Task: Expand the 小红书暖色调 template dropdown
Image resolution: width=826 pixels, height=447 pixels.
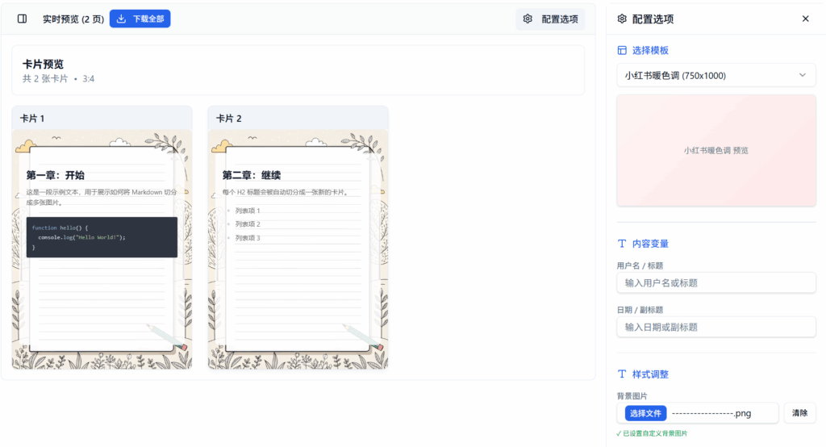Action: pyautogui.click(x=715, y=76)
